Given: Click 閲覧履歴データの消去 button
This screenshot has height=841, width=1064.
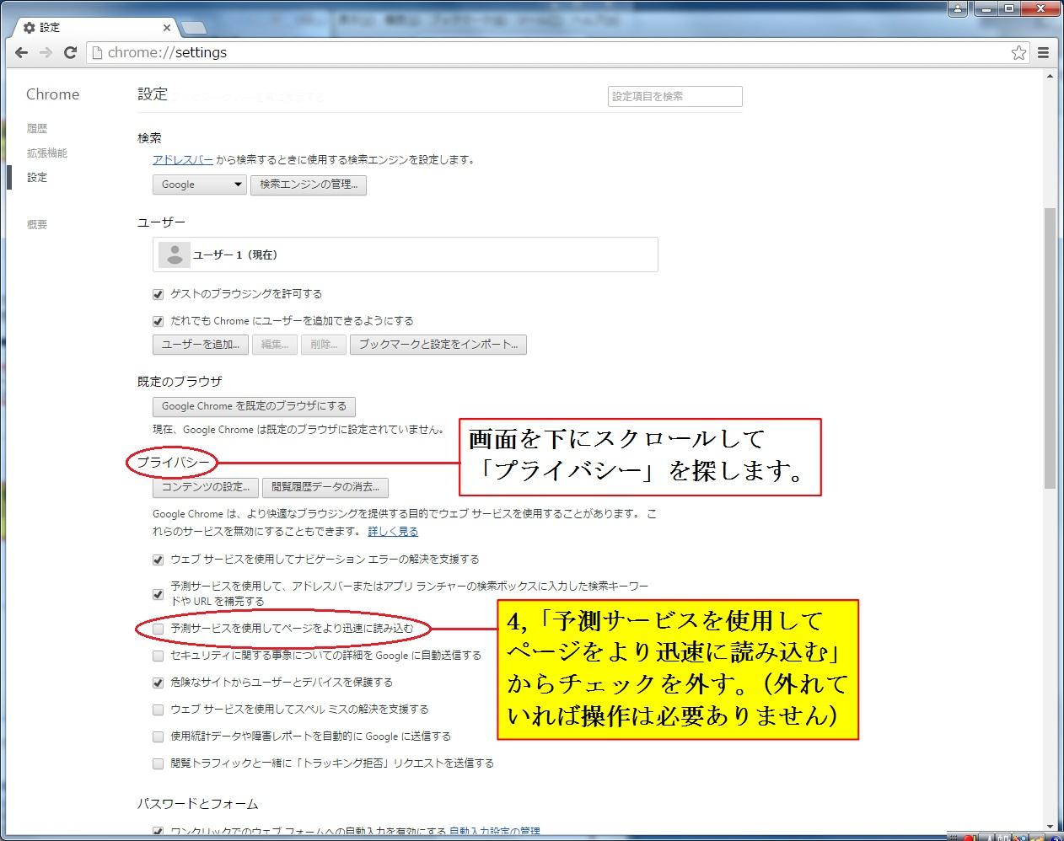Looking at the screenshot, I should (325, 487).
